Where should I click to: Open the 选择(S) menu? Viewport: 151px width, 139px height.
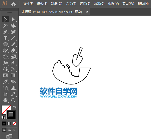coord(85,4)
